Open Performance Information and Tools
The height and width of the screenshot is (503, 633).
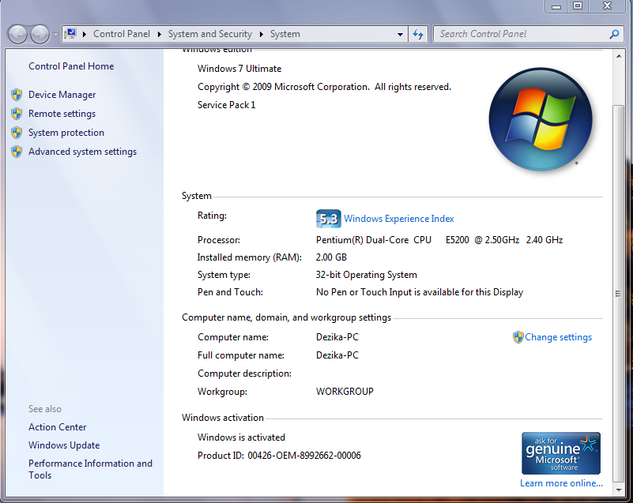coord(90,469)
